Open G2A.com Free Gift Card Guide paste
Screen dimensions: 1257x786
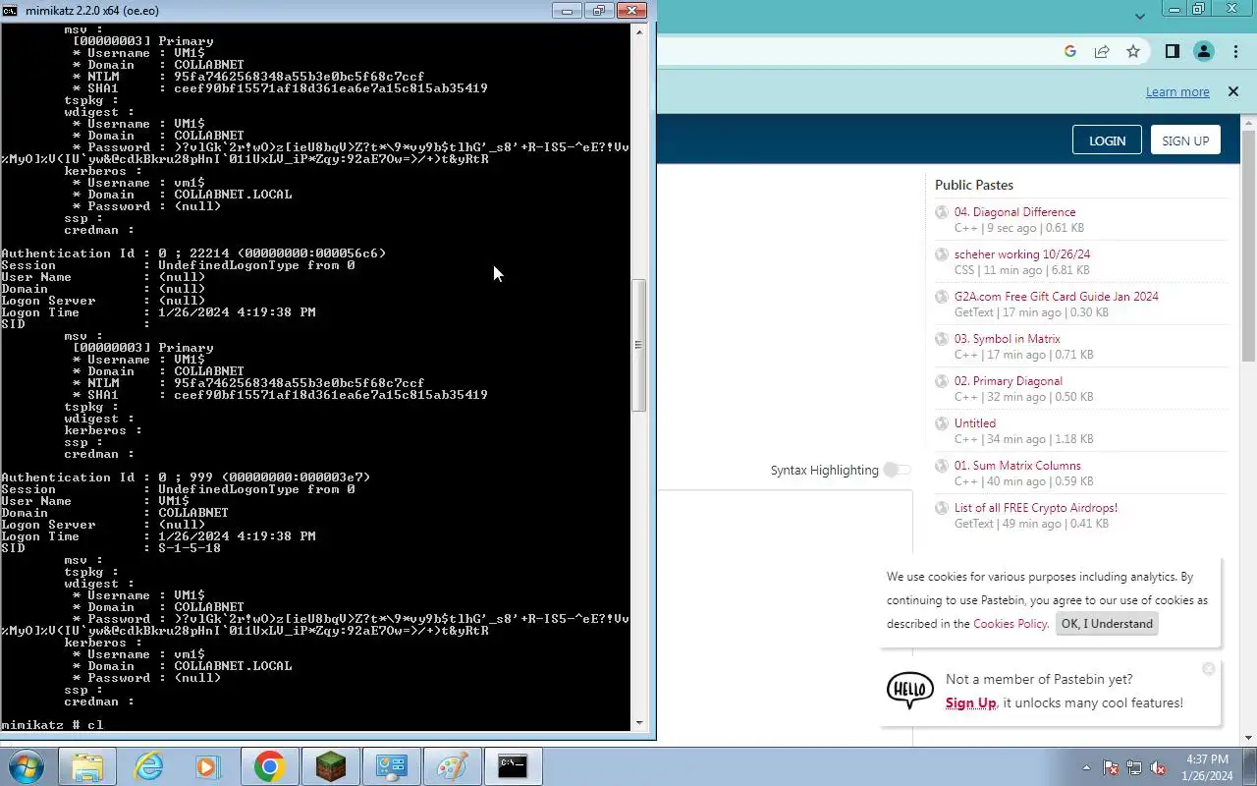tap(1057, 297)
